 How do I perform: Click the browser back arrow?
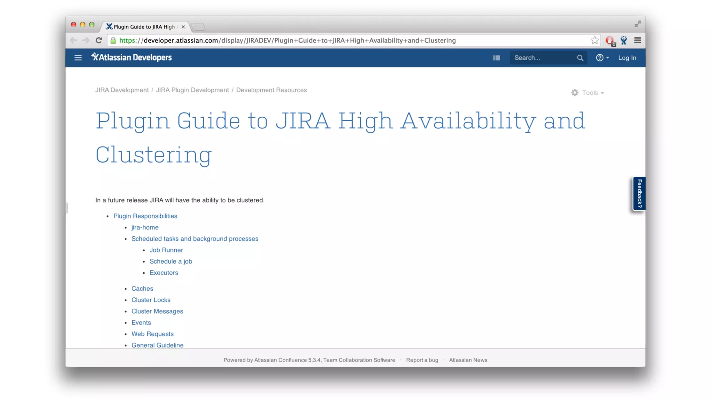[73, 40]
